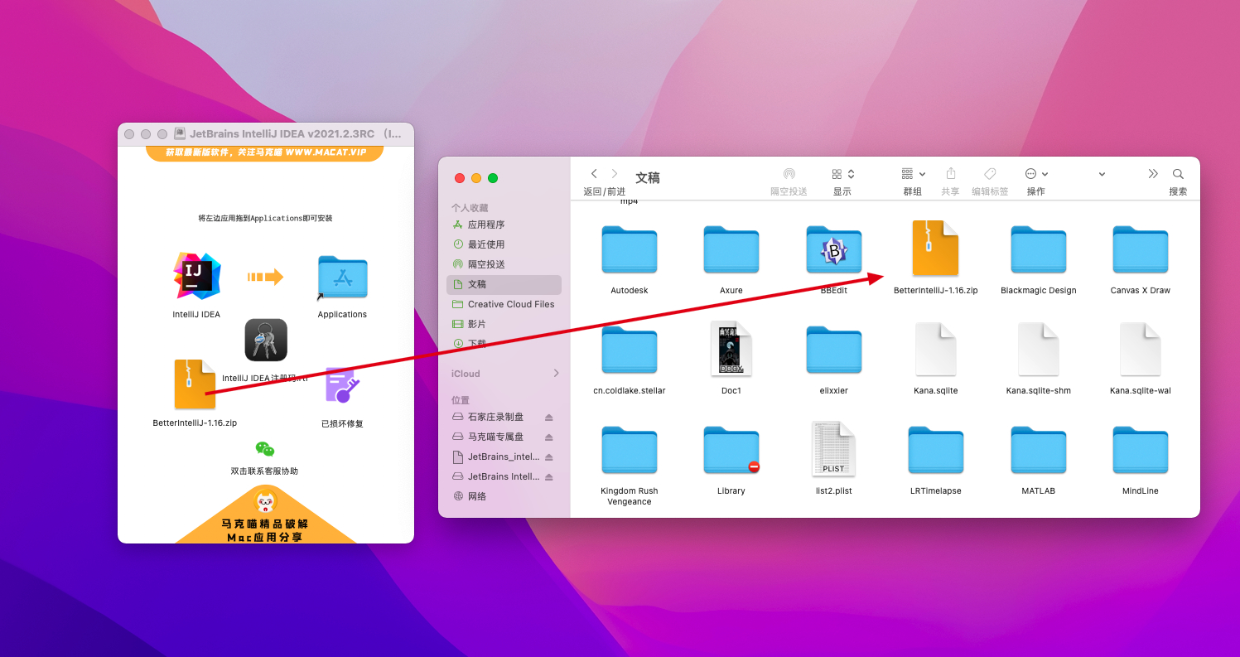
Task: Select the cn.coldlake.stellar folder
Action: [630, 350]
